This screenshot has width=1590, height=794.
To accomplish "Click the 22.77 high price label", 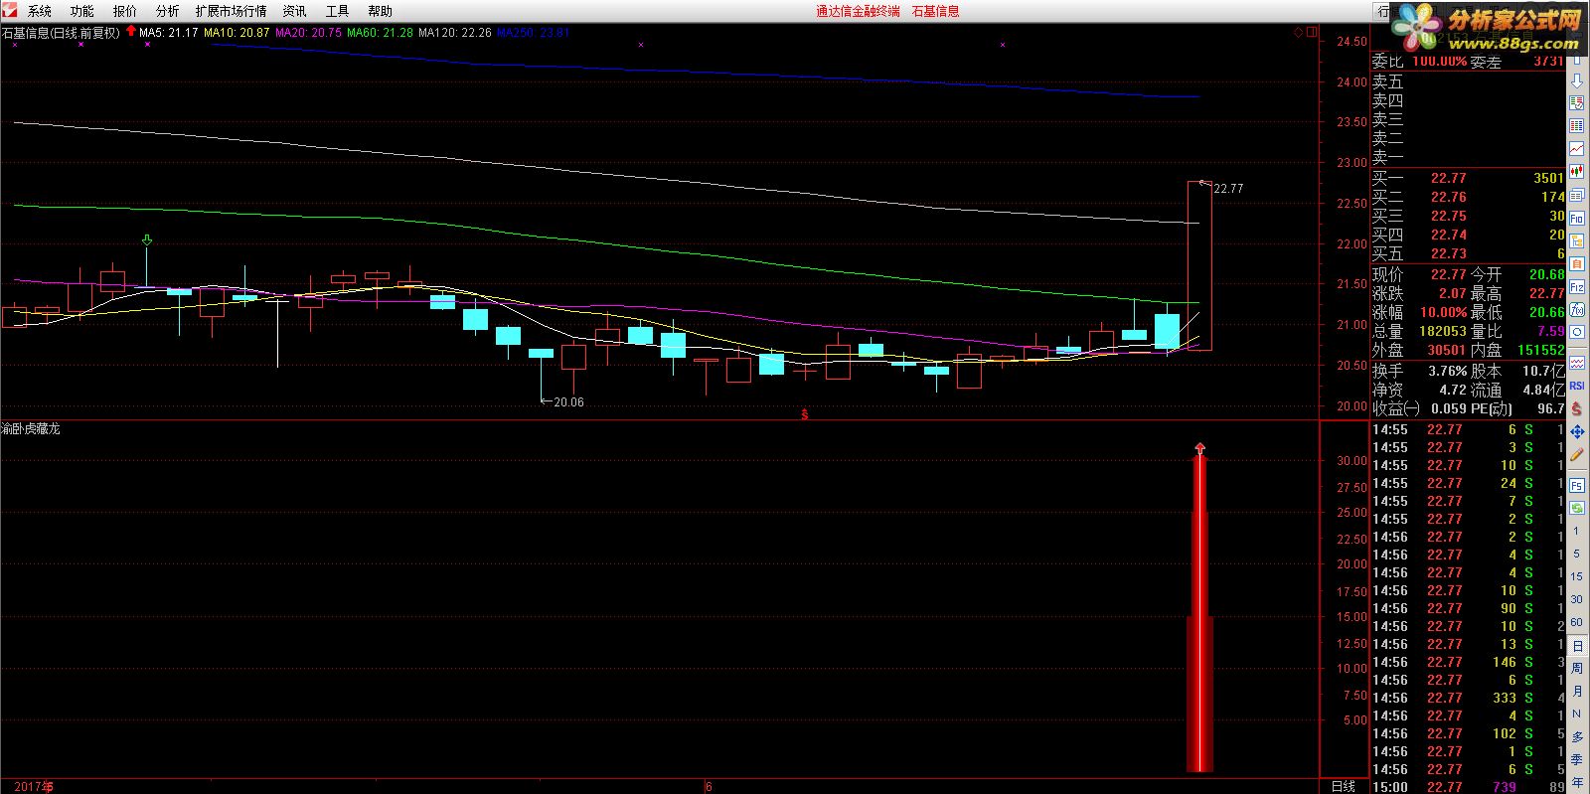I will 1228,188.
